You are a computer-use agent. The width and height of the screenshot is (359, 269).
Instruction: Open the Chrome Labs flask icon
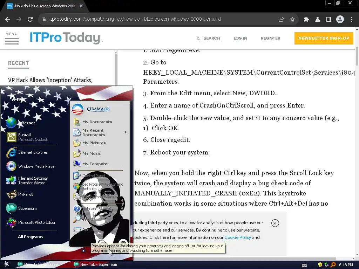317,20
